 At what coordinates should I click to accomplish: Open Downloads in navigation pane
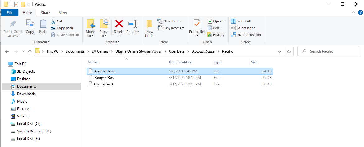click(x=26, y=94)
